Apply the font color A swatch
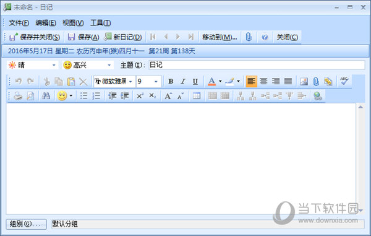This screenshot has width=371, height=236. pyautogui.click(x=211, y=82)
